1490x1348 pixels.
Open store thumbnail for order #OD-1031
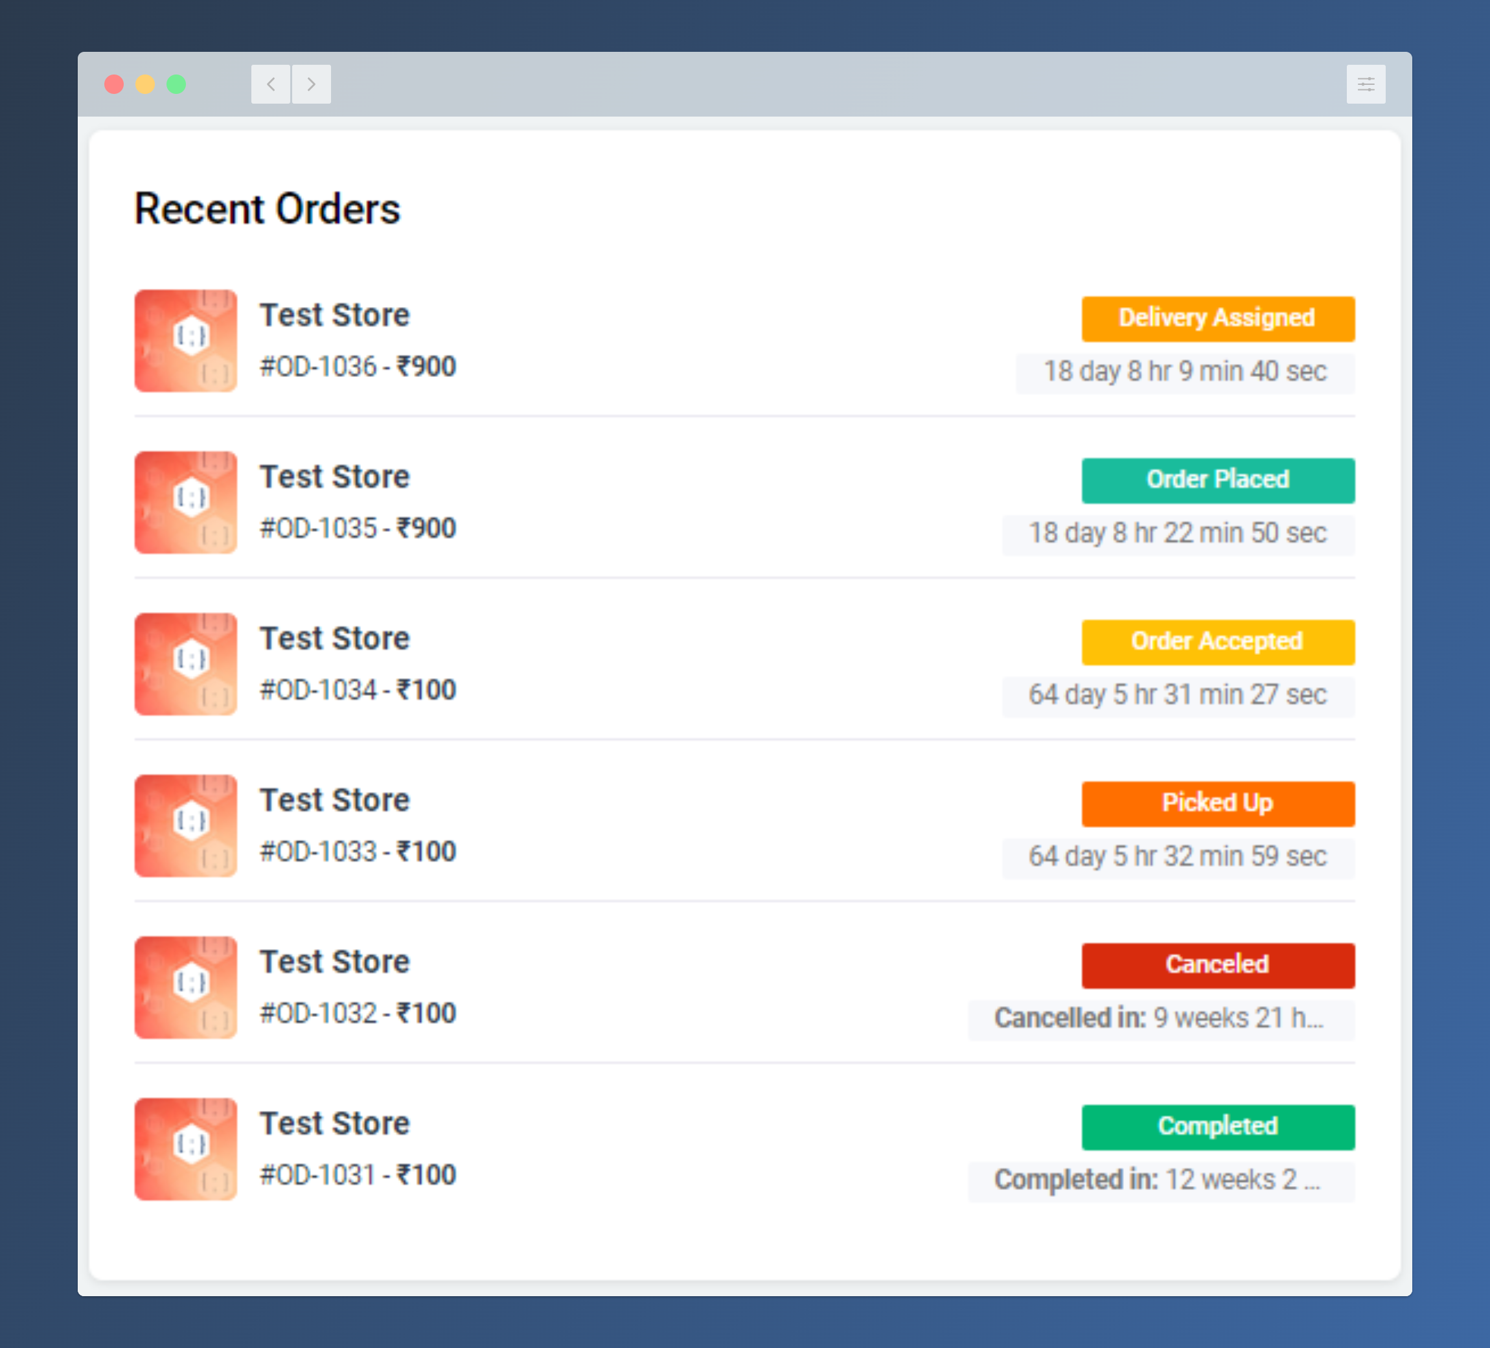pyautogui.click(x=185, y=1149)
